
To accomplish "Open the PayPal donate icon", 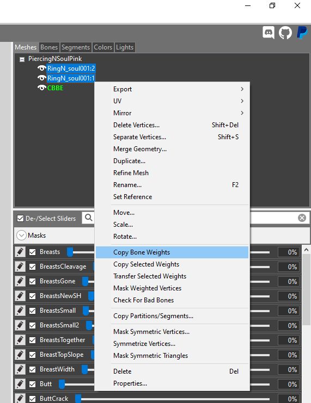I will pyautogui.click(x=302, y=33).
